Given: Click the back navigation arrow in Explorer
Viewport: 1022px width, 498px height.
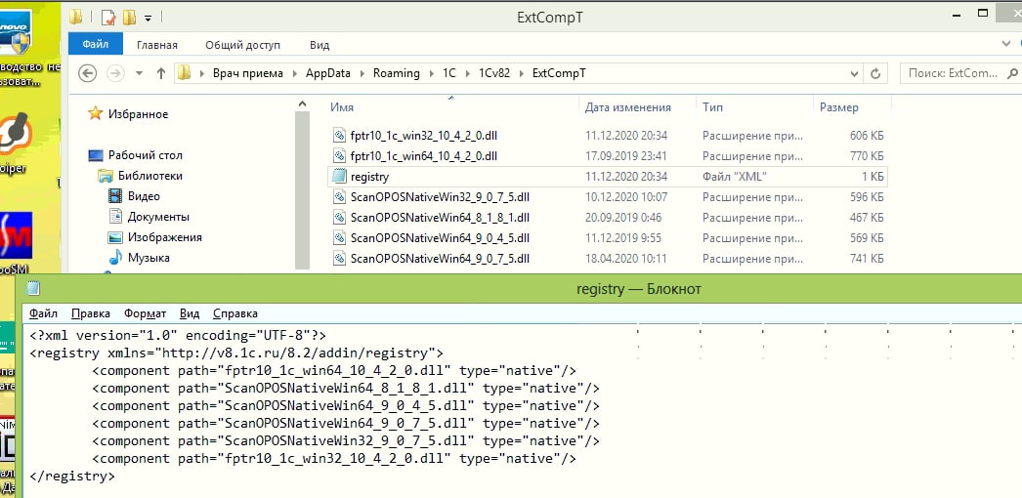Looking at the screenshot, I should tap(87, 73).
